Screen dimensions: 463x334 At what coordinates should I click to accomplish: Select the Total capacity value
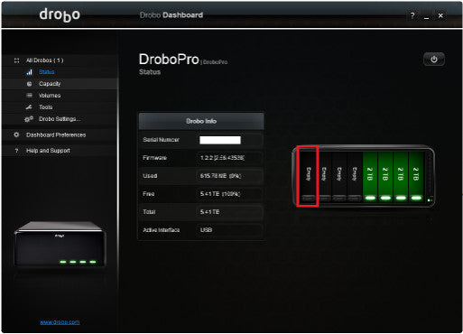210,212
